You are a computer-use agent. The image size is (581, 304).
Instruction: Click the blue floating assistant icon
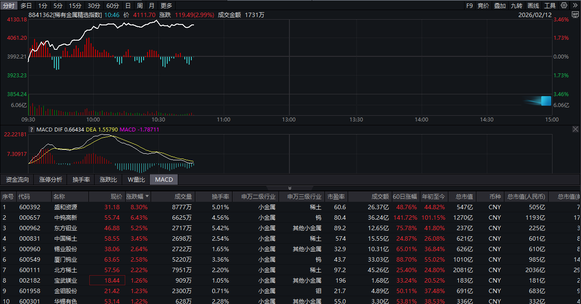pyautogui.click(x=546, y=101)
